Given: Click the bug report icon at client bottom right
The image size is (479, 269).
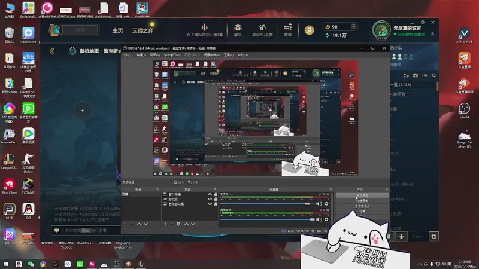Looking at the screenshot, I should (x=433, y=236).
